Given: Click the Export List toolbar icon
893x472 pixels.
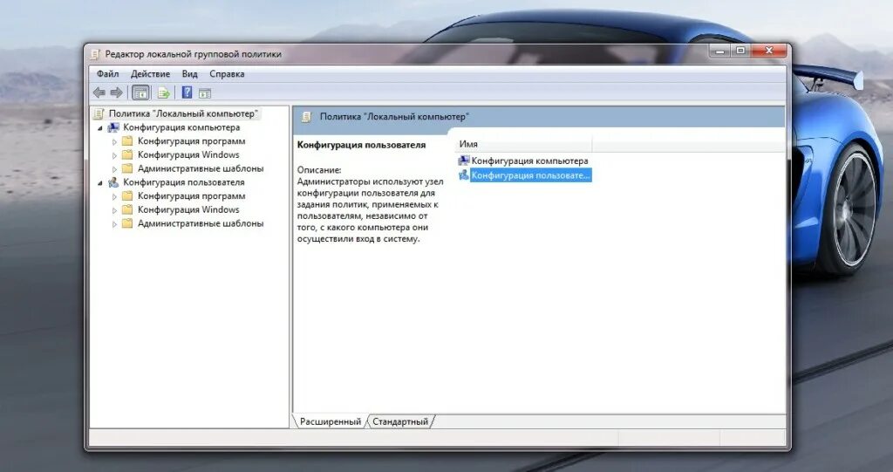Looking at the screenshot, I should click(163, 93).
